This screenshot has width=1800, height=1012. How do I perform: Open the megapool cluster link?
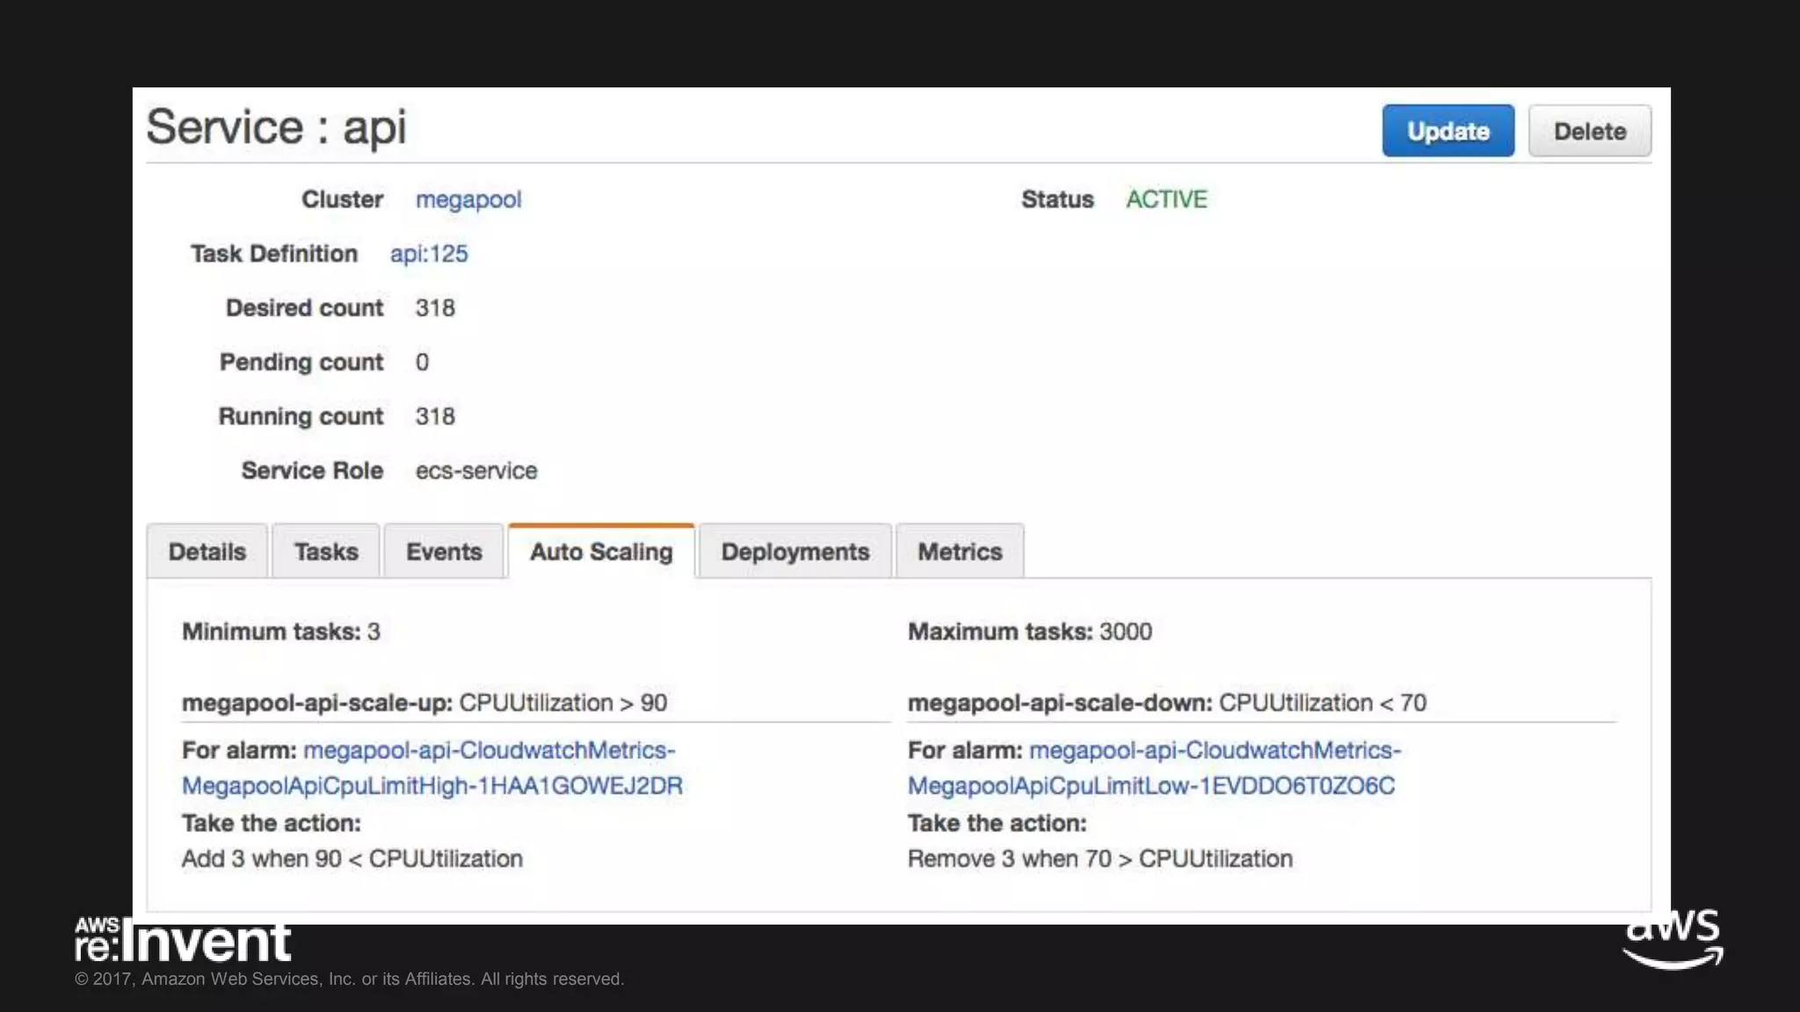point(468,199)
